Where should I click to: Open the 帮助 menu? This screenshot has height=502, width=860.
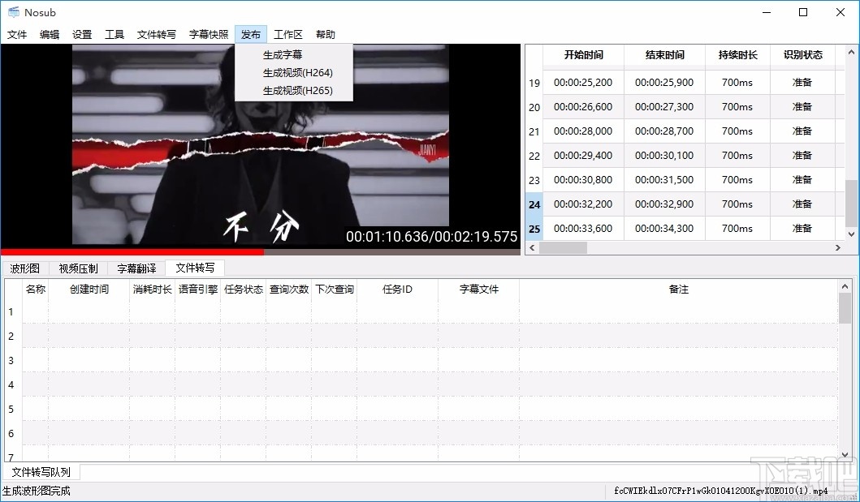coord(326,35)
